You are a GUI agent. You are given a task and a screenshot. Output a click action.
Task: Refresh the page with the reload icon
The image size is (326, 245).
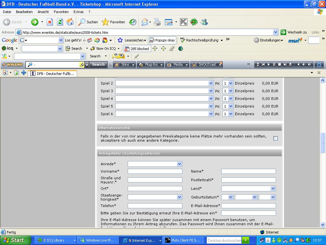[60, 22]
